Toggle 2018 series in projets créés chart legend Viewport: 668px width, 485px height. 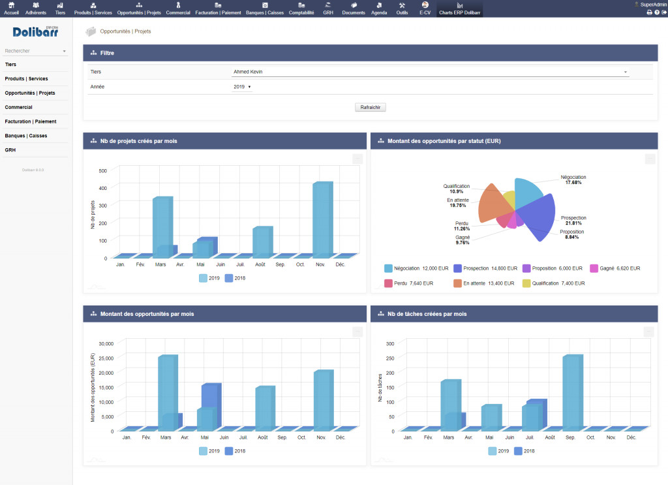[x=234, y=278]
